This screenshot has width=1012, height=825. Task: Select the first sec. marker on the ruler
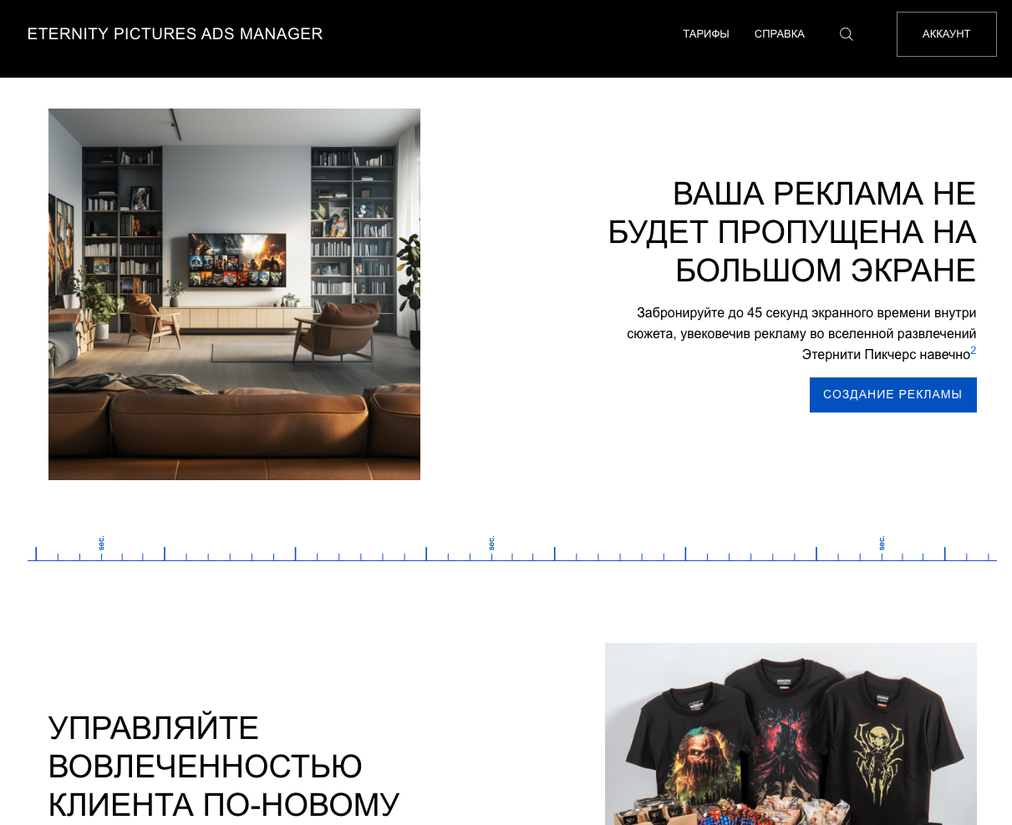tap(101, 543)
